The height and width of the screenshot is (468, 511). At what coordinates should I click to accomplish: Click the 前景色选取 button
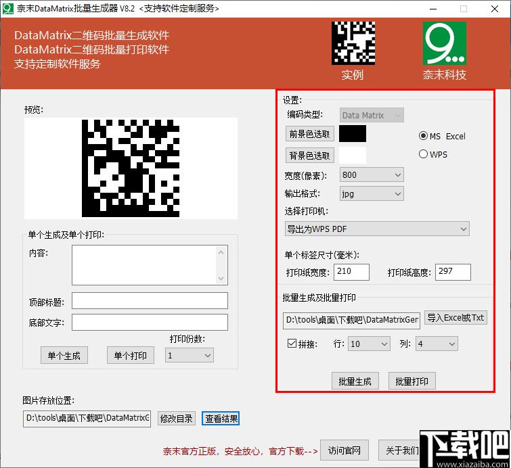point(309,134)
